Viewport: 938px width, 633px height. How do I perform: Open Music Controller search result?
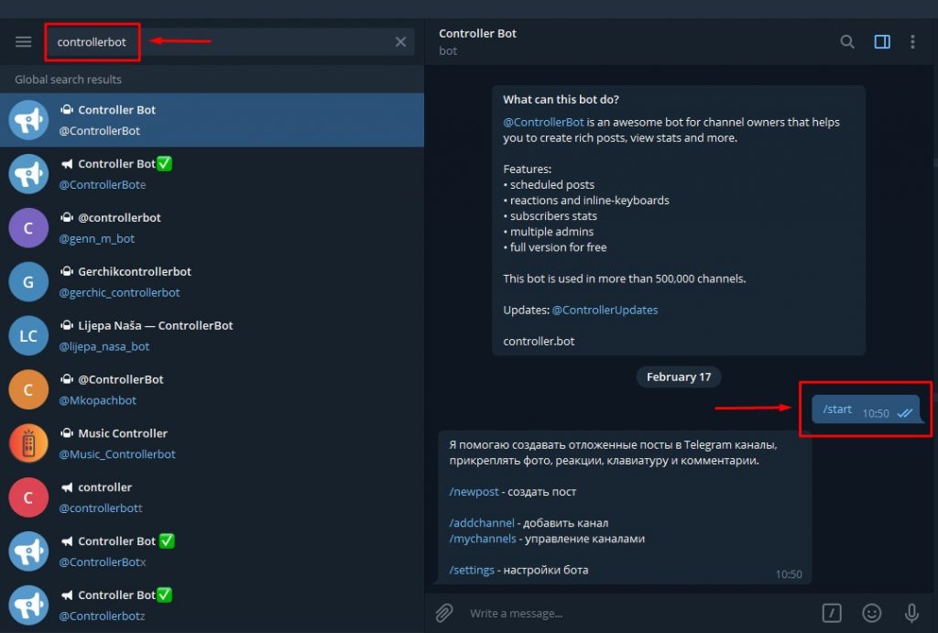(212, 443)
